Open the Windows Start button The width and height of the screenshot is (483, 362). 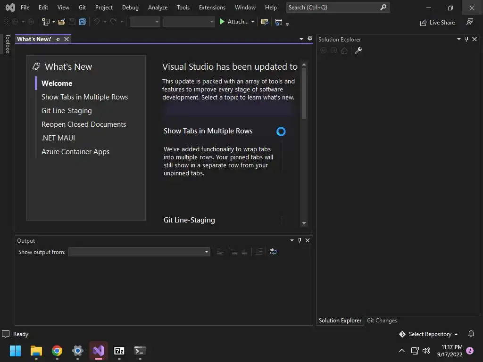tap(16, 351)
